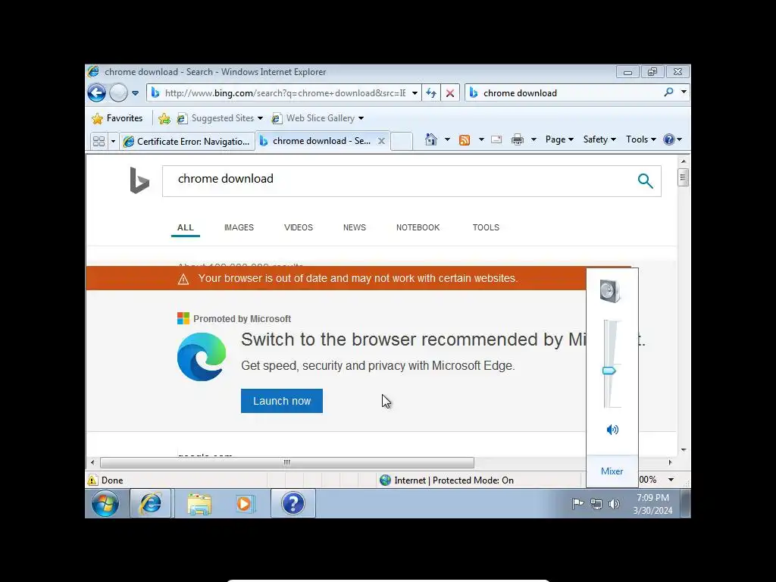This screenshot has height=582, width=776.
Task: Mute speakers via volume popup button
Action: 612,430
